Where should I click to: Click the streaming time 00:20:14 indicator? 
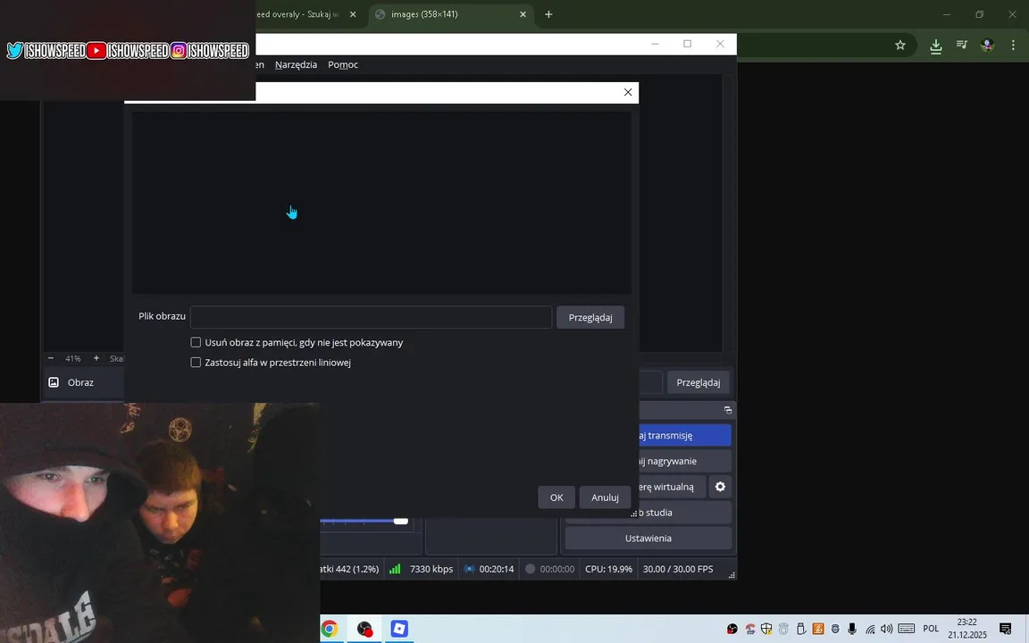[x=496, y=569]
